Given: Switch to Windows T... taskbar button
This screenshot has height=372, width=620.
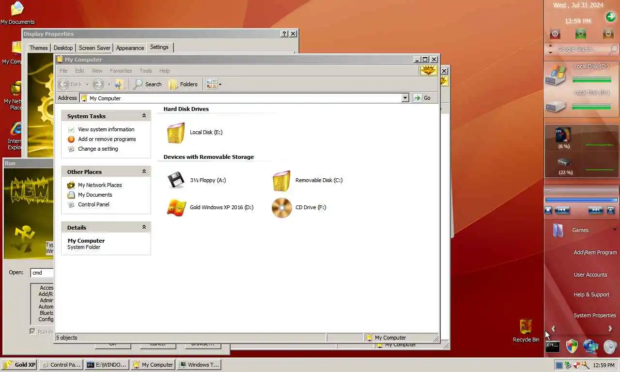Looking at the screenshot, I should coord(199,365).
